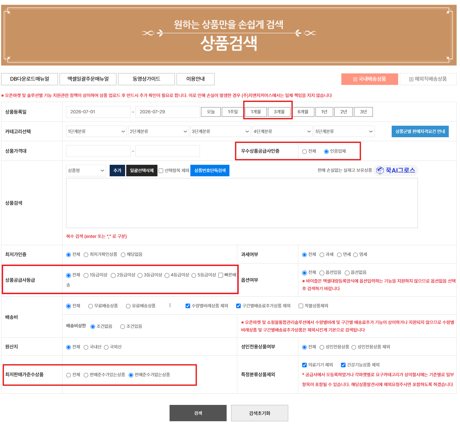Select 국내산 origin option
Image resolution: width=460 pixels, height=426 pixels.
86,347
